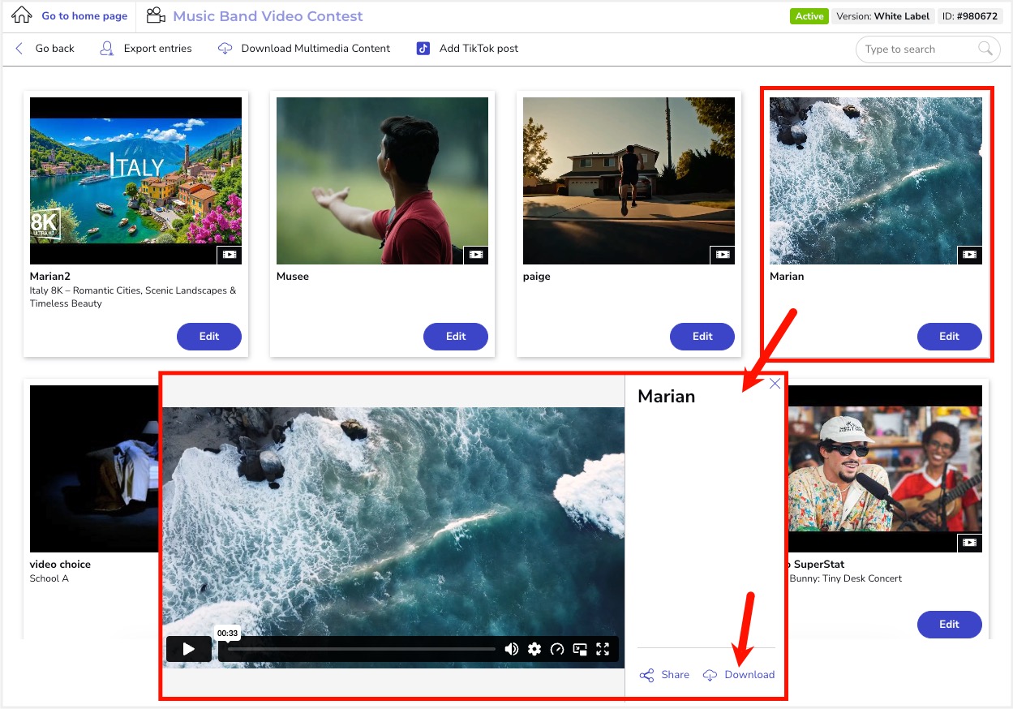Click the playback speed gauge icon
This screenshot has height=709, width=1013.
[557, 649]
